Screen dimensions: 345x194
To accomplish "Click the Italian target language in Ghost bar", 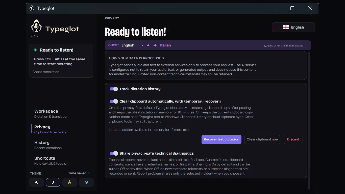I will coord(165,45).
